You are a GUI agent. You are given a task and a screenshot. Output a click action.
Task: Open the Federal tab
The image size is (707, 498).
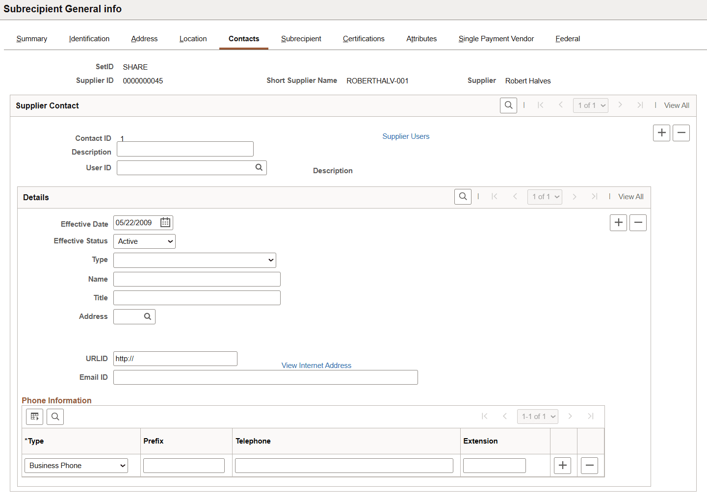[x=568, y=39]
